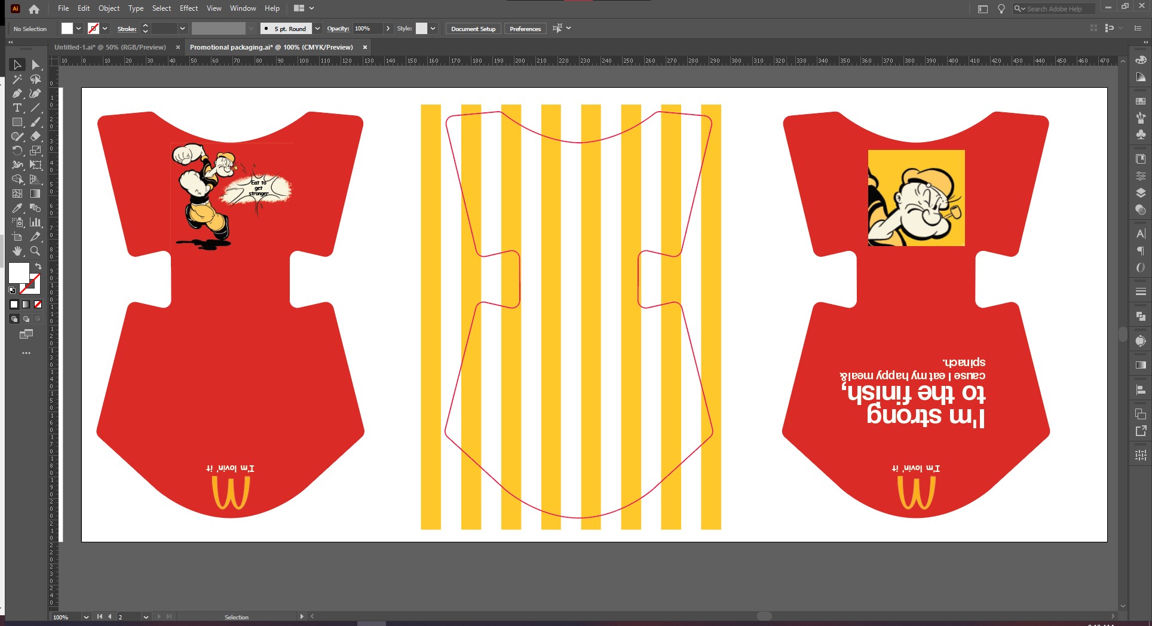
Task: Open the Opacity panel link
Action: pos(338,29)
